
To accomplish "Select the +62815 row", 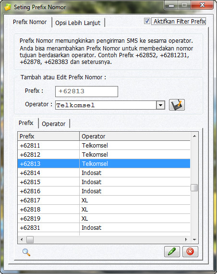I will 104,182.
